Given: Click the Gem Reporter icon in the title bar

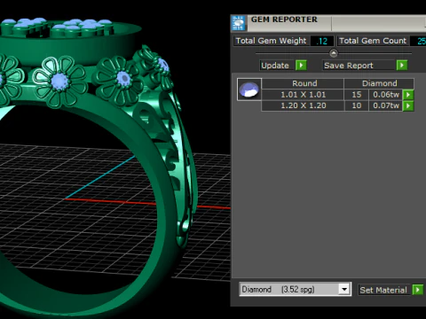Looking at the screenshot, I should 239,23.
